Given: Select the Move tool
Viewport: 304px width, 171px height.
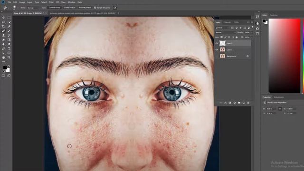Looking at the screenshot, I should [x=3, y=18].
